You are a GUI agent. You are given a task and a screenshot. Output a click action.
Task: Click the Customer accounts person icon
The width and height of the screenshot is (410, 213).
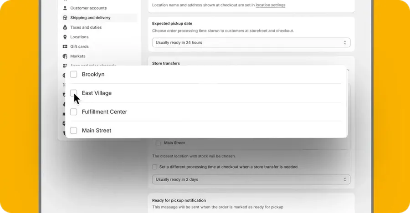click(x=65, y=8)
